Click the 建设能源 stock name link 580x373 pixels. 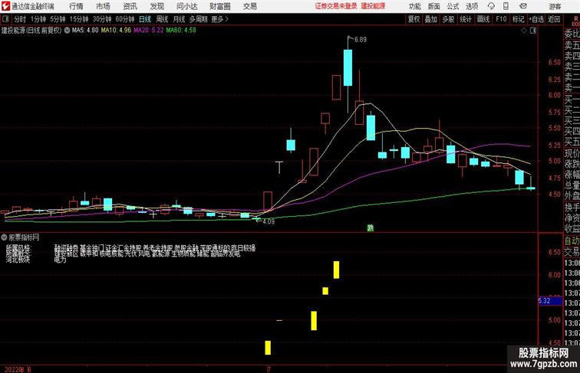coord(373,6)
